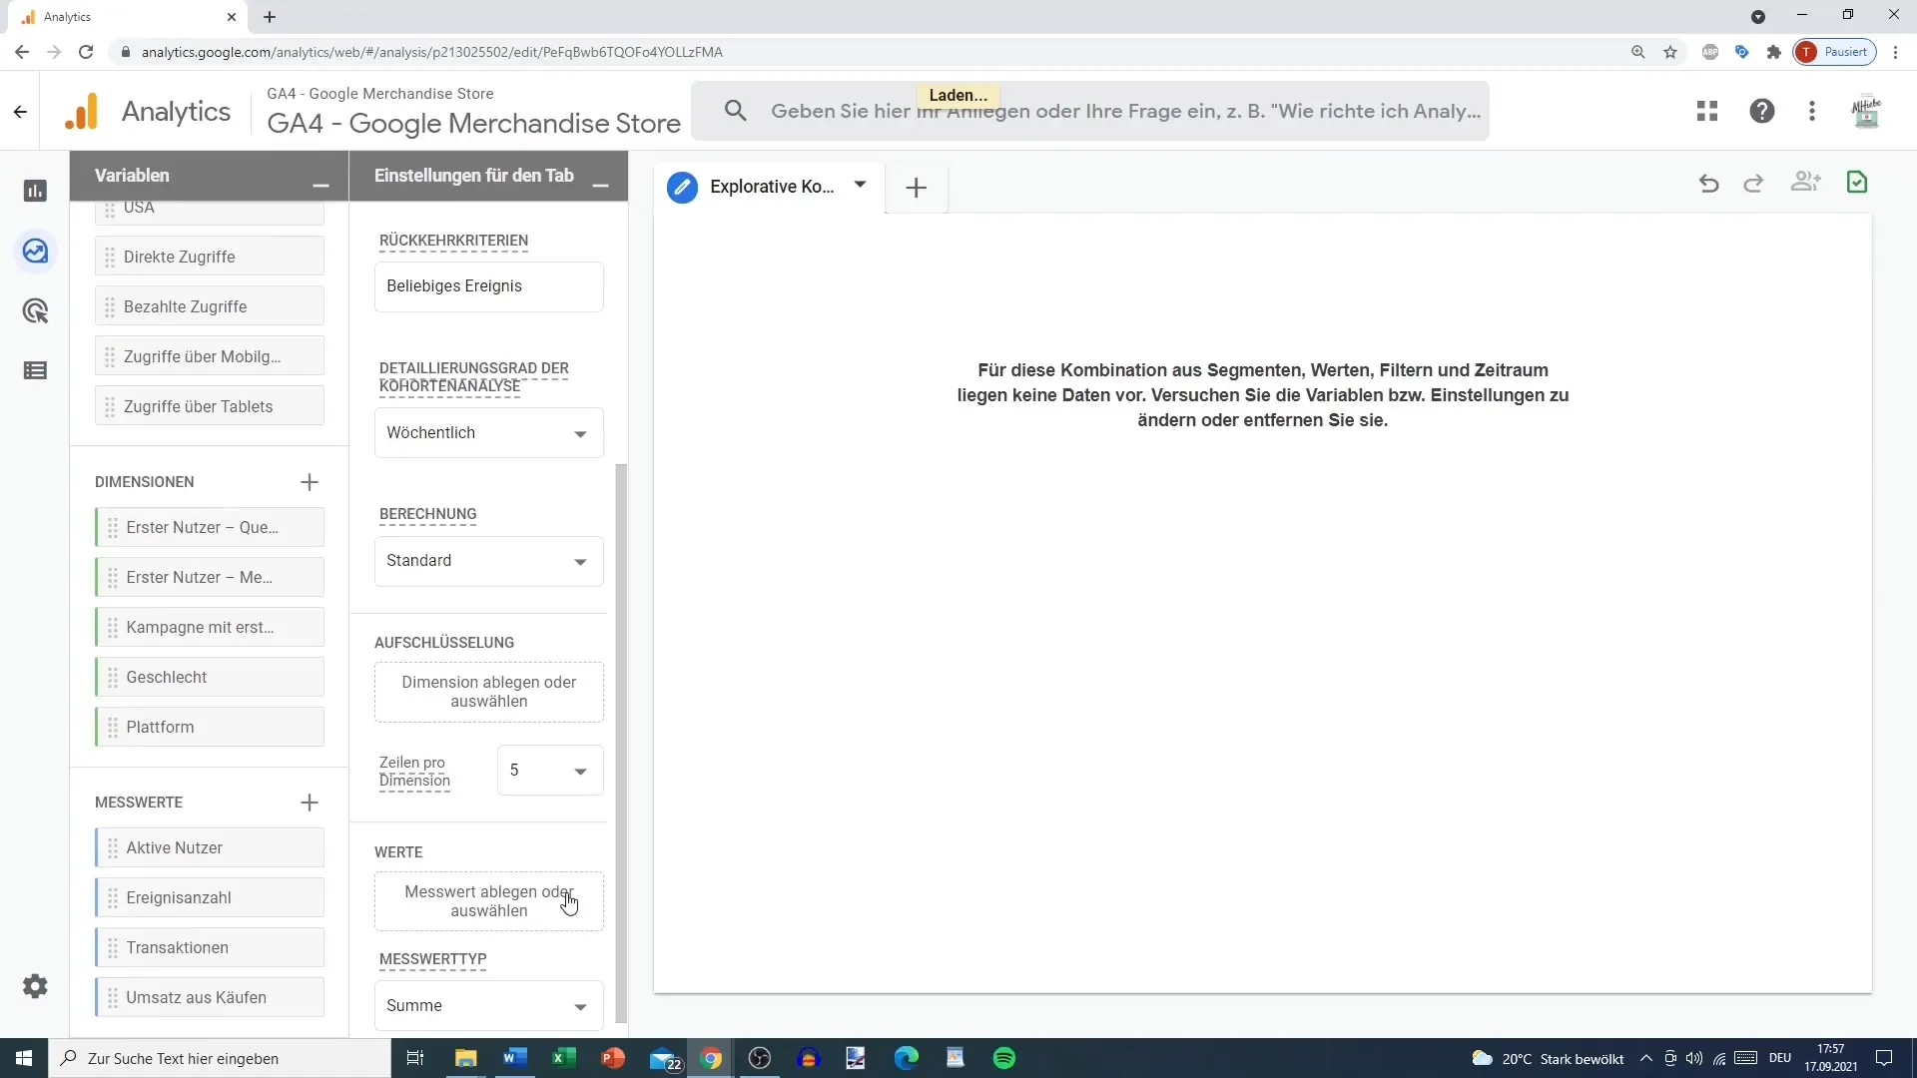This screenshot has height=1078, width=1917.
Task: Click the add new tab plus icon
Action: coord(918,187)
